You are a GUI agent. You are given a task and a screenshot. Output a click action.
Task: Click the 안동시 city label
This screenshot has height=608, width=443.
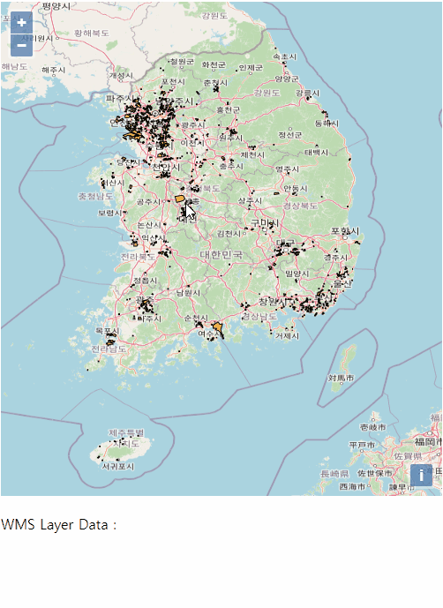coord(296,189)
